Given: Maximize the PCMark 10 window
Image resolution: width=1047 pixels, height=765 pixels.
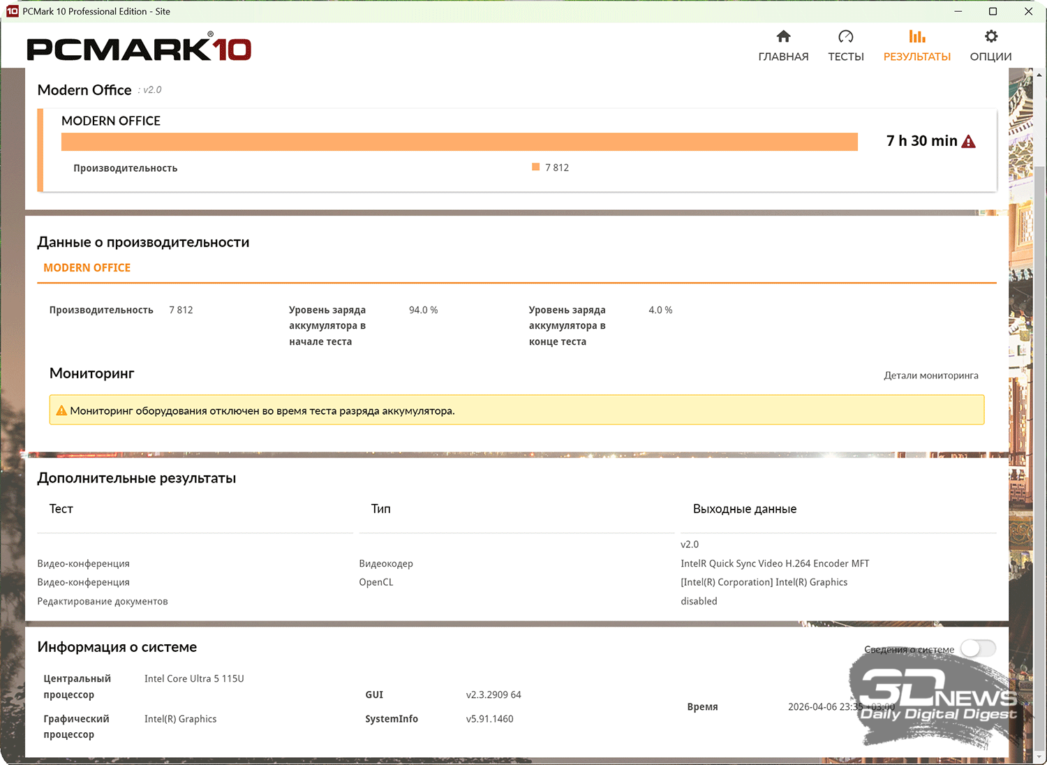Looking at the screenshot, I should 993,11.
